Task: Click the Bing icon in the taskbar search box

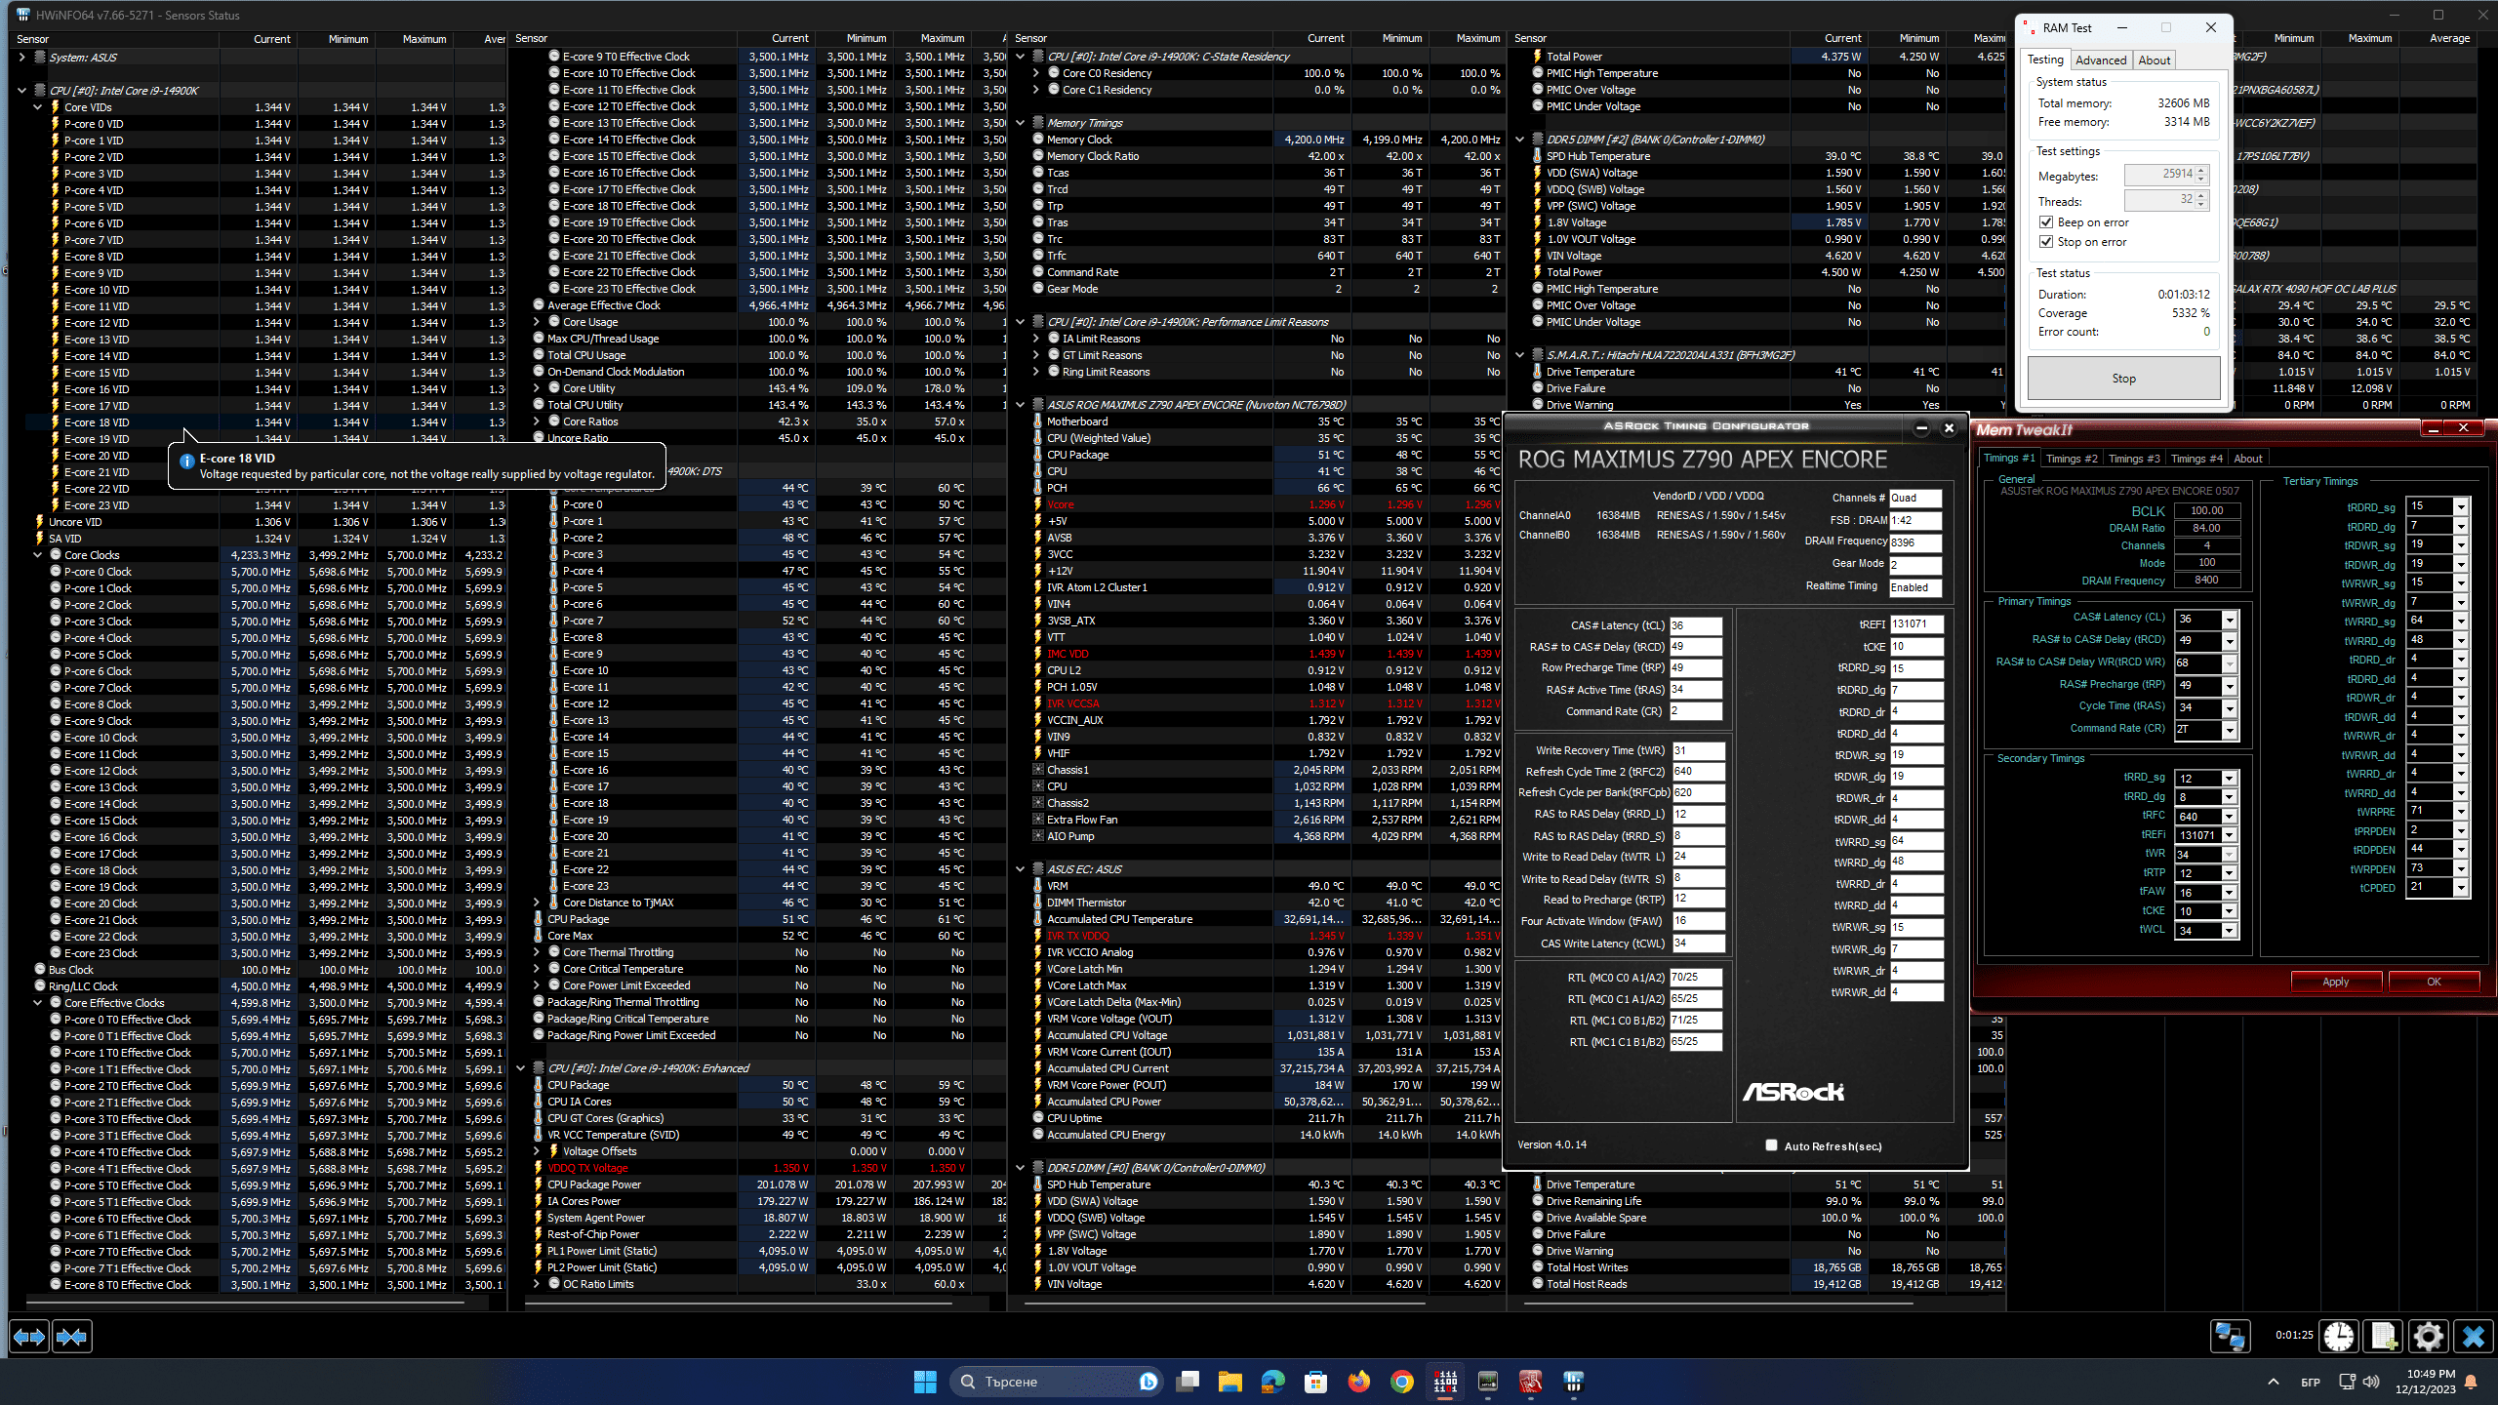Action: pyautogui.click(x=1148, y=1382)
